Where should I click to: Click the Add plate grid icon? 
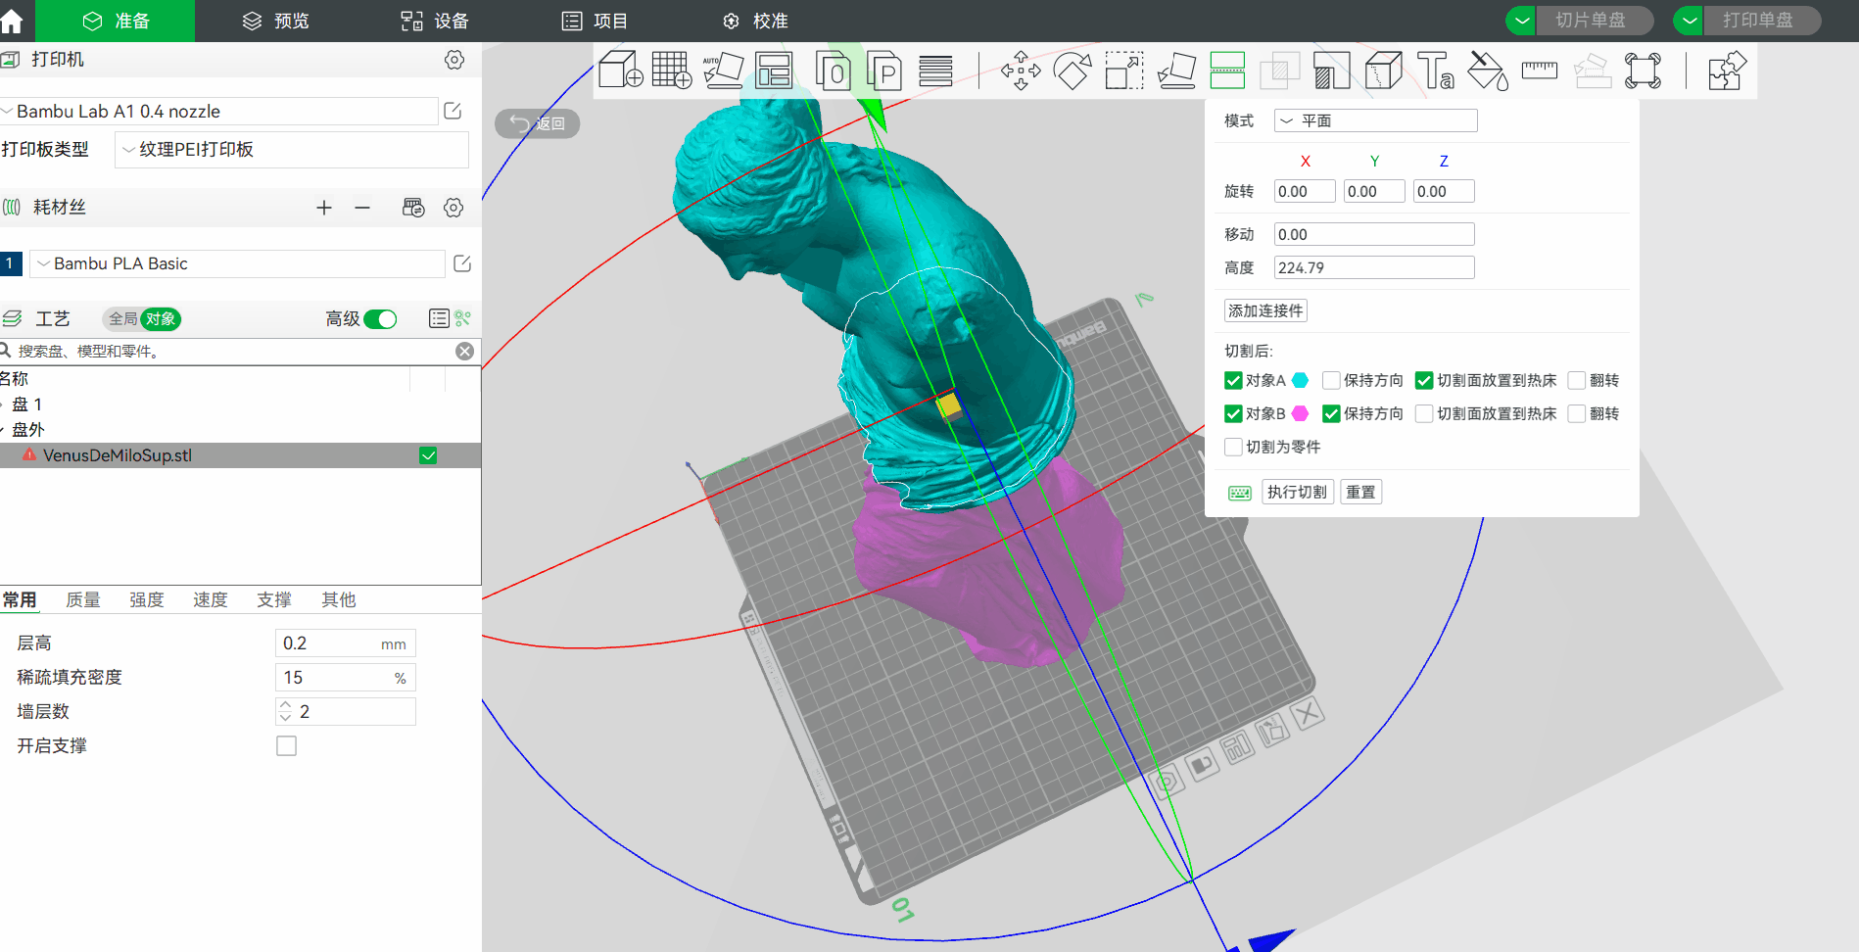tap(672, 71)
